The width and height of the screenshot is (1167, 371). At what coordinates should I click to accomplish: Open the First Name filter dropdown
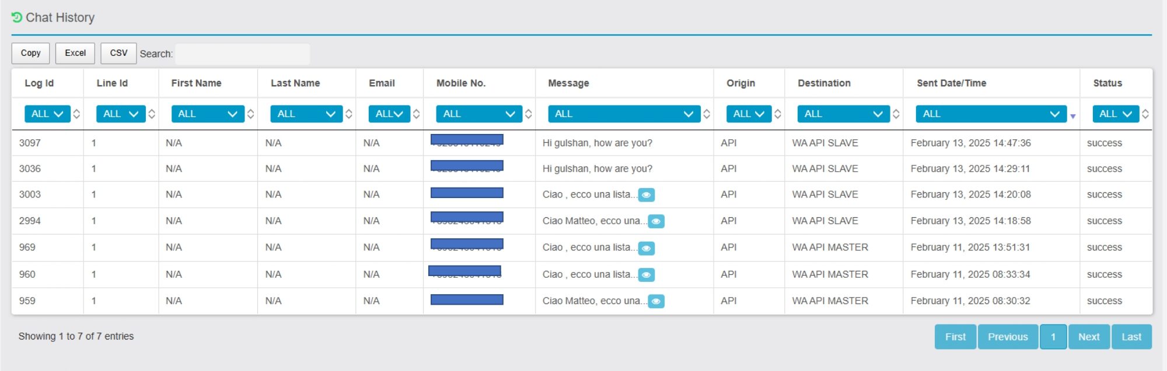(x=207, y=114)
